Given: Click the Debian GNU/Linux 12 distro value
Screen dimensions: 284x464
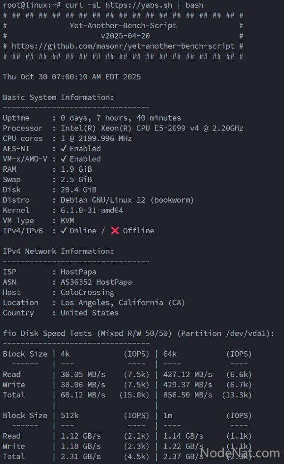Looking at the screenshot, I should (127, 200).
